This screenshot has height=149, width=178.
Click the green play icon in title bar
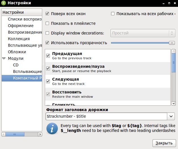click(x=3, y=3)
